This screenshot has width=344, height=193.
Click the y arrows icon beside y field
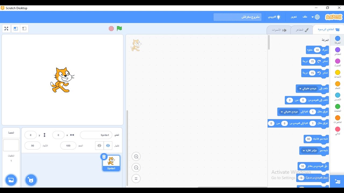click(45, 135)
